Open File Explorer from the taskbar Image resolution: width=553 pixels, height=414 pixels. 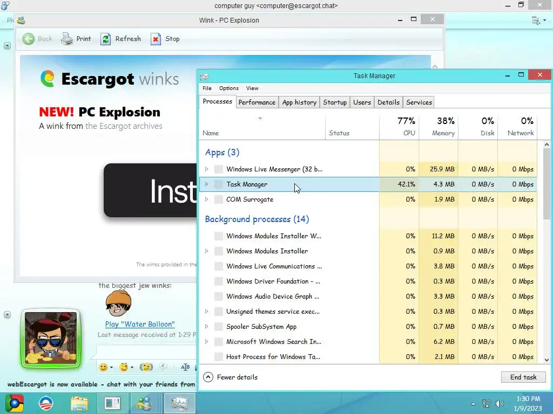79,403
